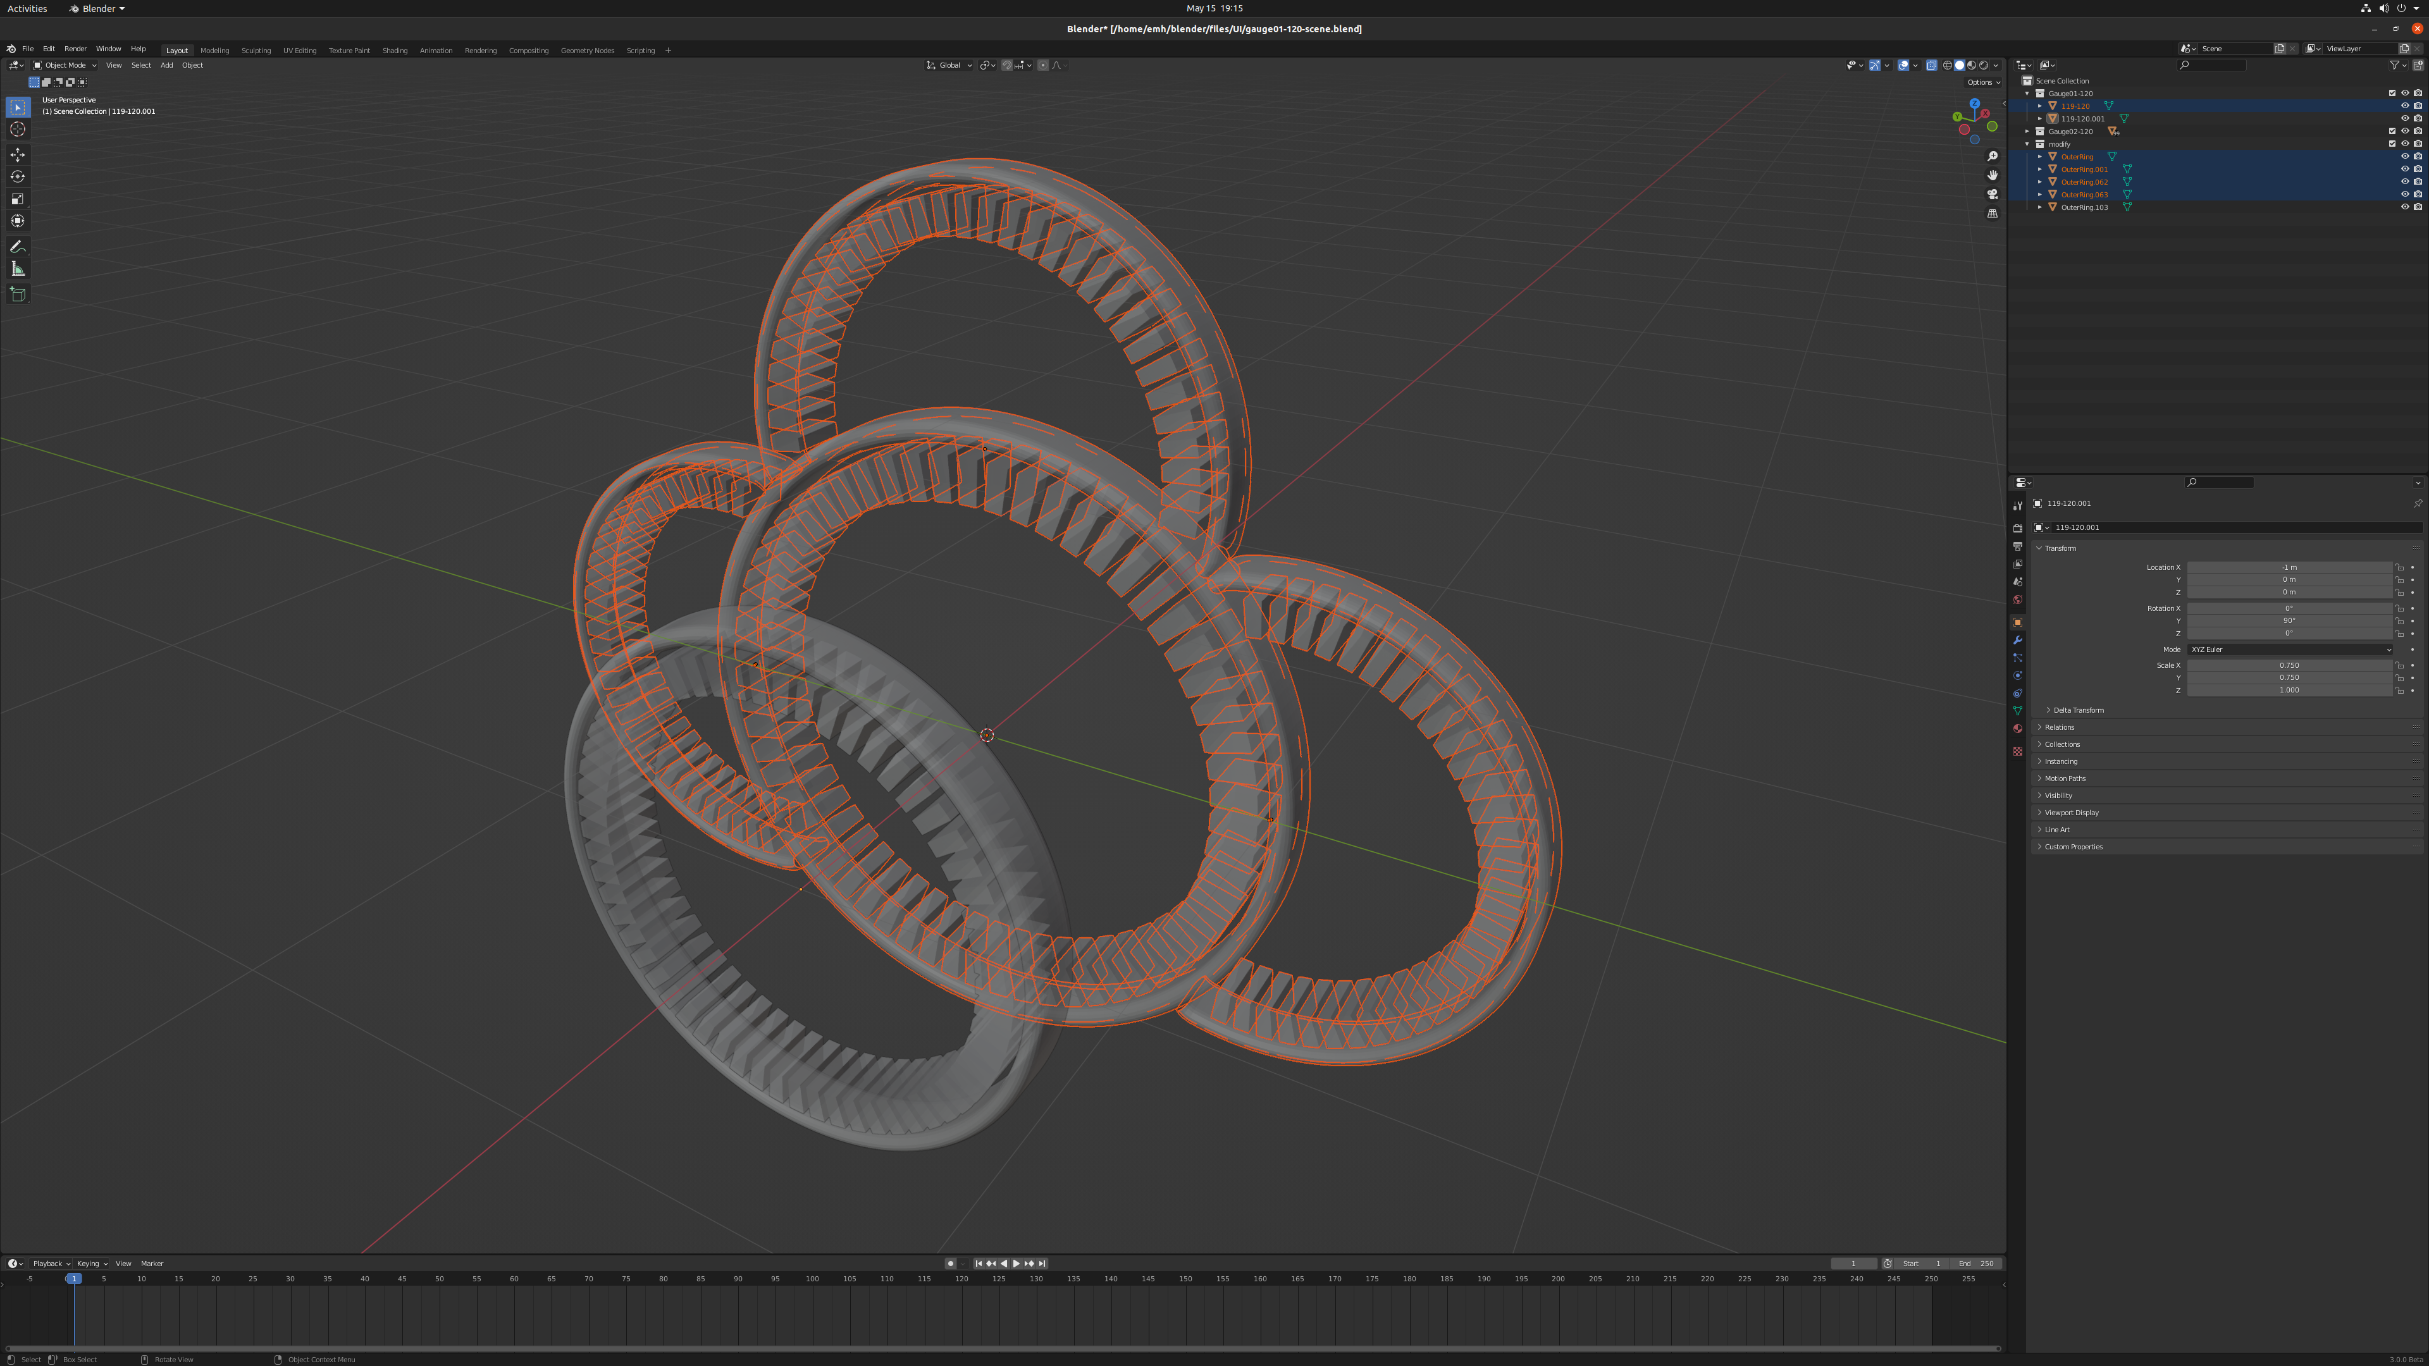The height and width of the screenshot is (1366, 2429).
Task: Open the Physics properties tab
Action: click(x=2018, y=676)
